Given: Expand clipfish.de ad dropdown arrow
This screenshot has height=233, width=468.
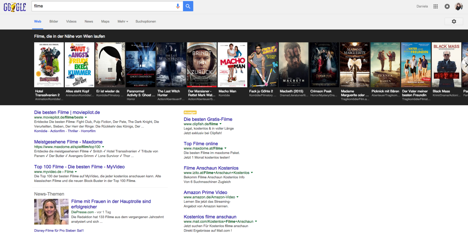Looking at the screenshot, I should click(x=221, y=124).
